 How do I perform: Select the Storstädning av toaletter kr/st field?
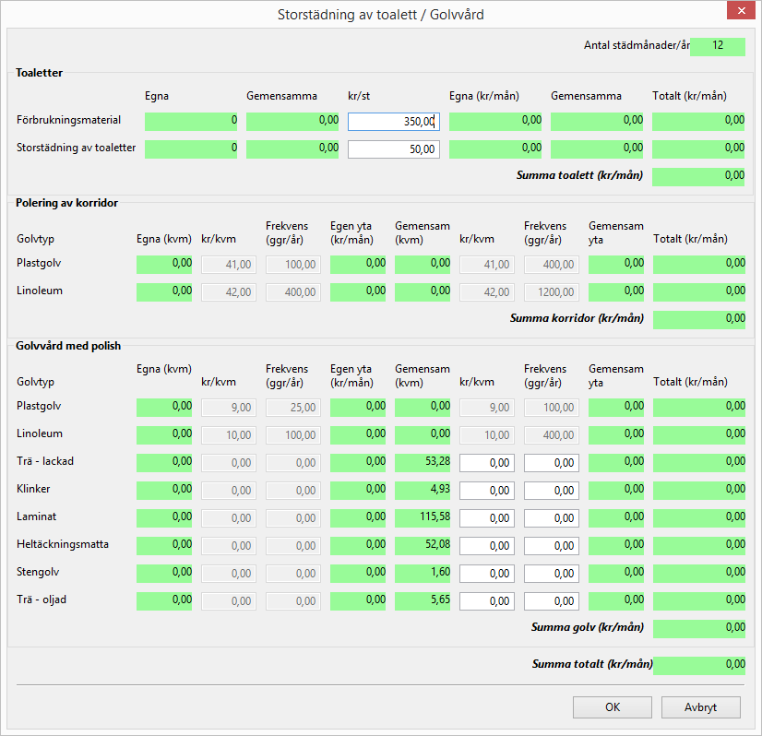394,148
